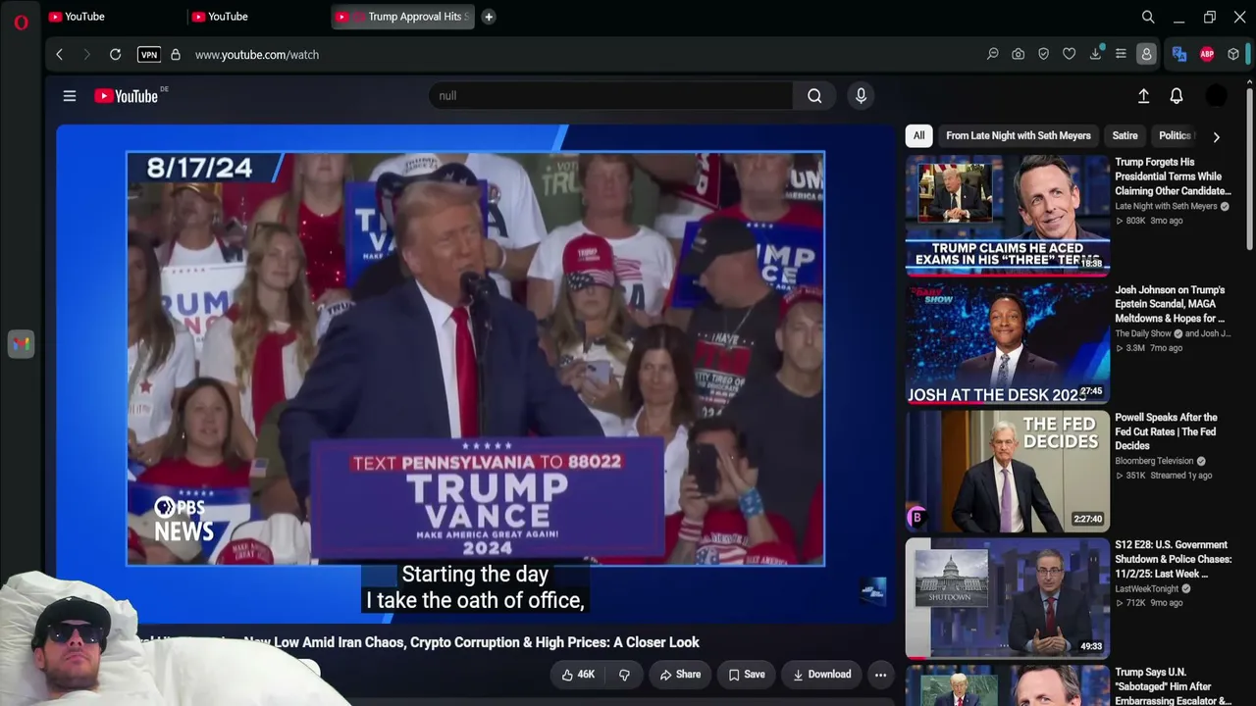Image resolution: width=1256 pixels, height=706 pixels.
Task: Open the privacy protection shield icon
Action: click(x=1043, y=55)
